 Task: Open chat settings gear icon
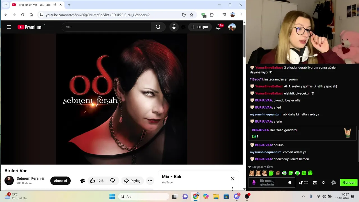coord(323,182)
